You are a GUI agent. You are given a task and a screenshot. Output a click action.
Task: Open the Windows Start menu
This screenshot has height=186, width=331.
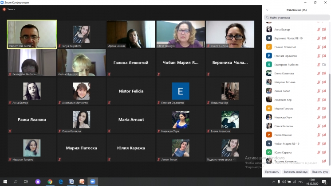coord(5,182)
